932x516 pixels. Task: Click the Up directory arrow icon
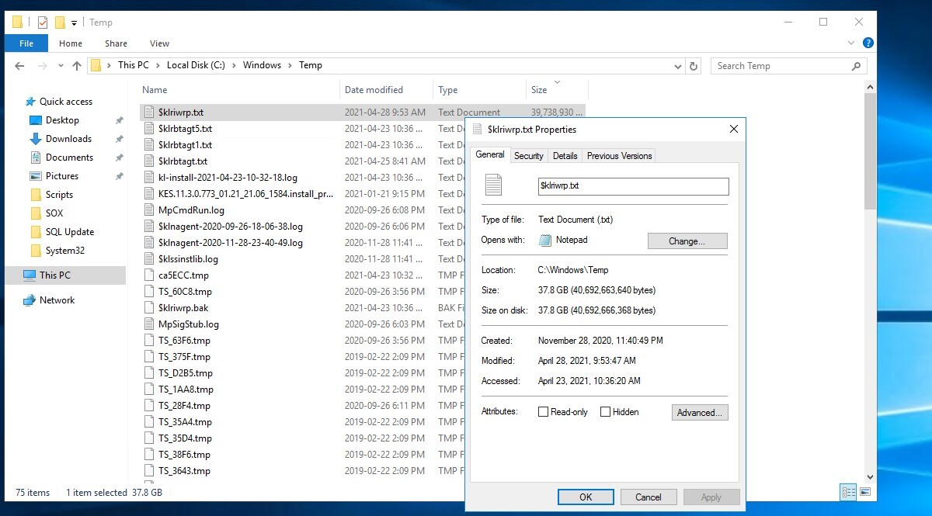click(76, 66)
